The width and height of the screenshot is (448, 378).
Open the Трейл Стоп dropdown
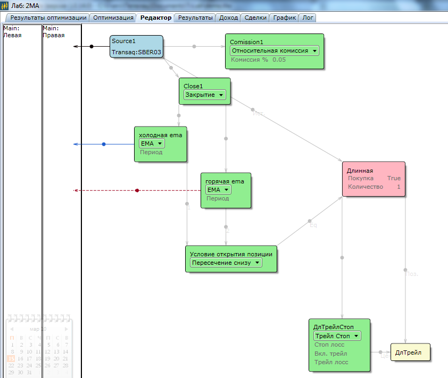(337, 336)
